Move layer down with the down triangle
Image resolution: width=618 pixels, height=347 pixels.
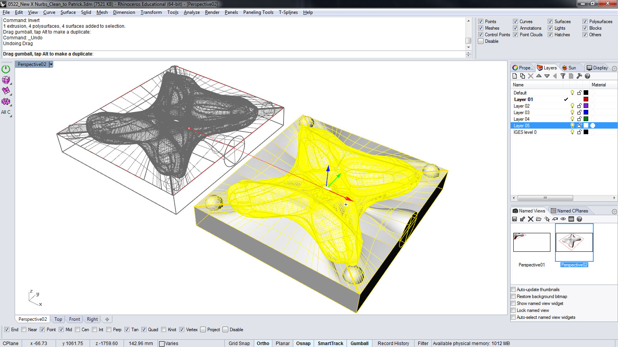pyautogui.click(x=547, y=76)
